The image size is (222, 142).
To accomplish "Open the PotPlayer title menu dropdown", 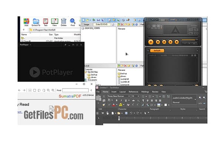I will (x=30, y=45).
